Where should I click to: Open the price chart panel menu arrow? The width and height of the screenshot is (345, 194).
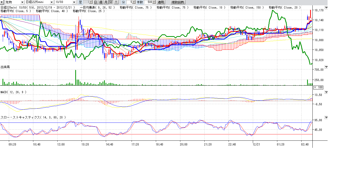click(326, 8)
